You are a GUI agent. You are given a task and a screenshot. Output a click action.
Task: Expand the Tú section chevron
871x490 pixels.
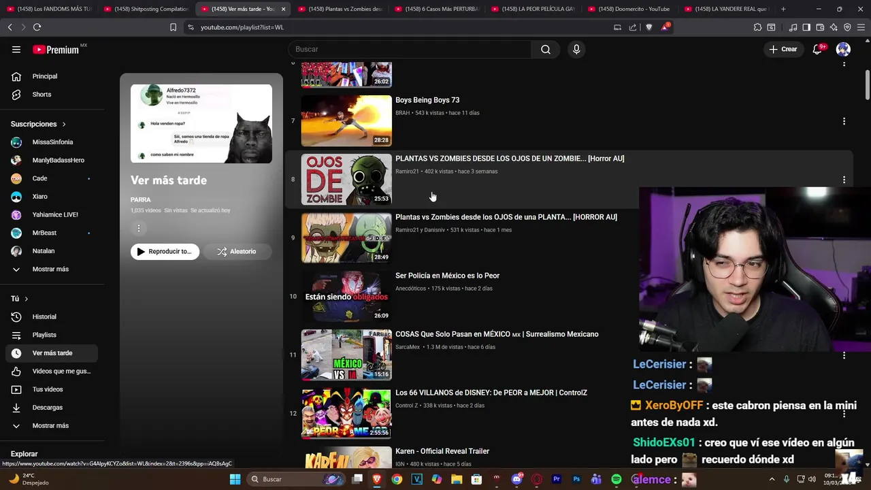(x=27, y=299)
